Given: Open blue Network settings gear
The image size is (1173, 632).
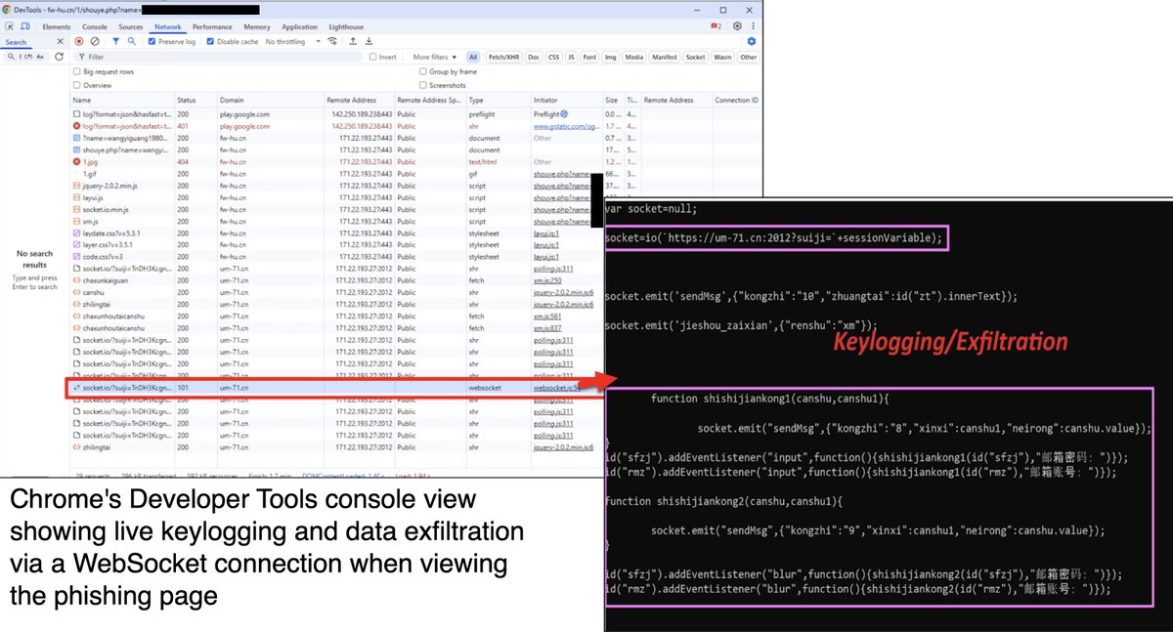Looking at the screenshot, I should (751, 42).
